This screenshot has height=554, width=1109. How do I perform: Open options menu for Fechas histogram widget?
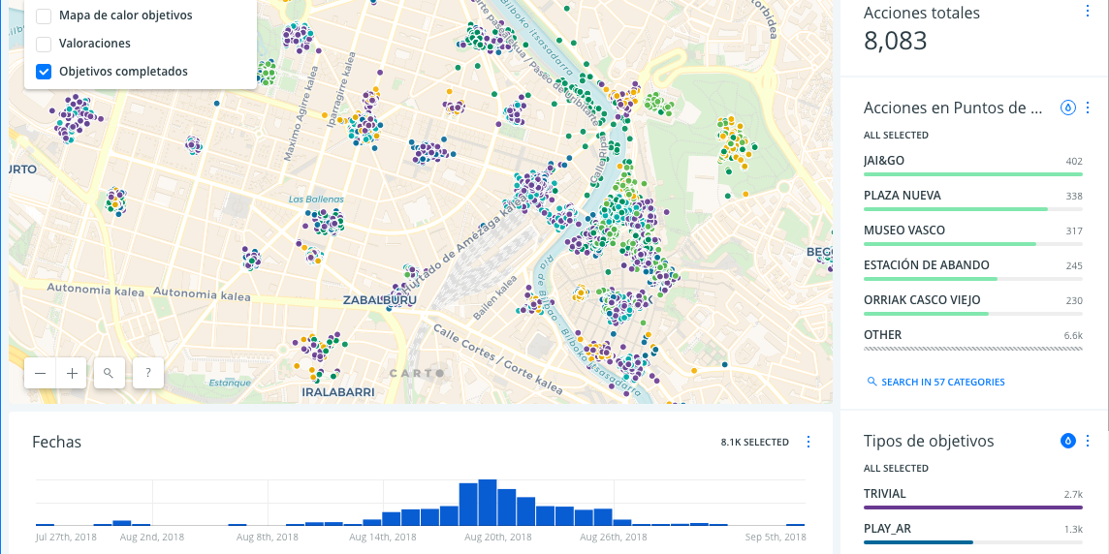click(x=808, y=442)
